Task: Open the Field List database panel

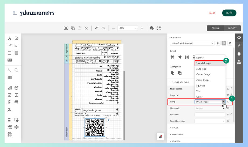Action: tap(239, 54)
